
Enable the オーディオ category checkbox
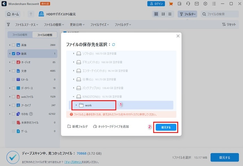pyautogui.click(x=14, y=62)
